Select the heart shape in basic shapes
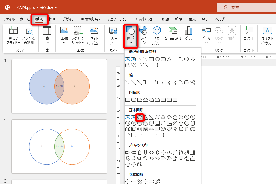Viewport: 276px width, 184px height. pos(169,129)
